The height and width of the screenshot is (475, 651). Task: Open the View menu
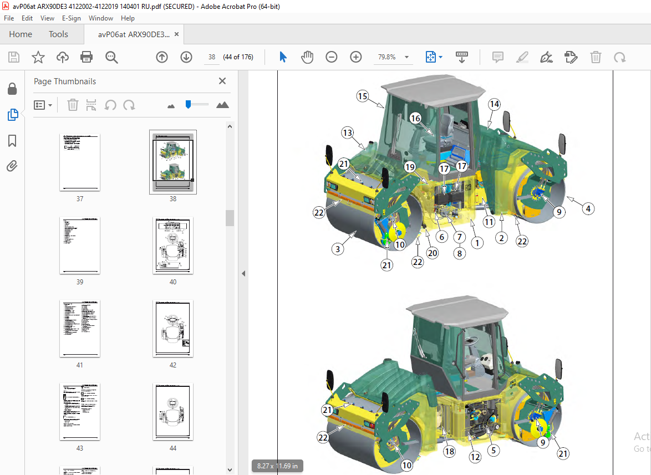(47, 18)
